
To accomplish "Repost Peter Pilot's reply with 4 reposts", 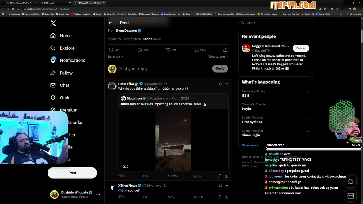I will tap(146, 176).
